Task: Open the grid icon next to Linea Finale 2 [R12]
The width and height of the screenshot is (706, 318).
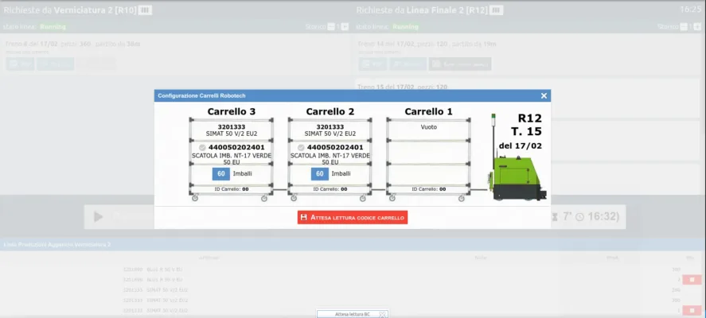Action: coord(497,10)
